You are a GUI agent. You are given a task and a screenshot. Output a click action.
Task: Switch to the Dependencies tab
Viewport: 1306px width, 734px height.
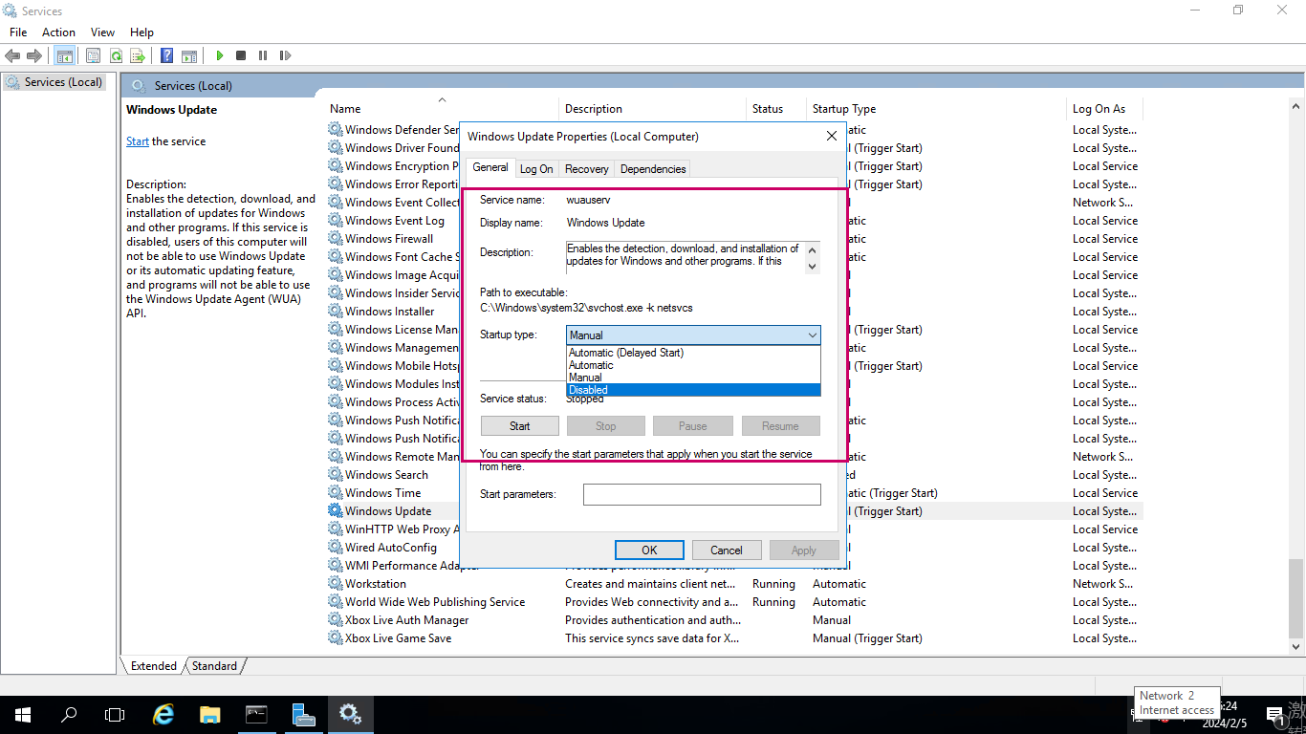pos(653,169)
